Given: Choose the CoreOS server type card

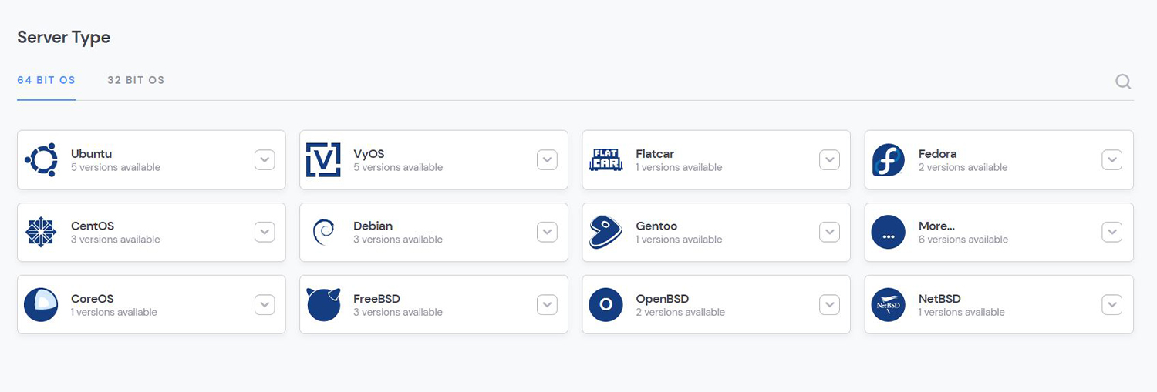Looking at the screenshot, I should (151, 305).
